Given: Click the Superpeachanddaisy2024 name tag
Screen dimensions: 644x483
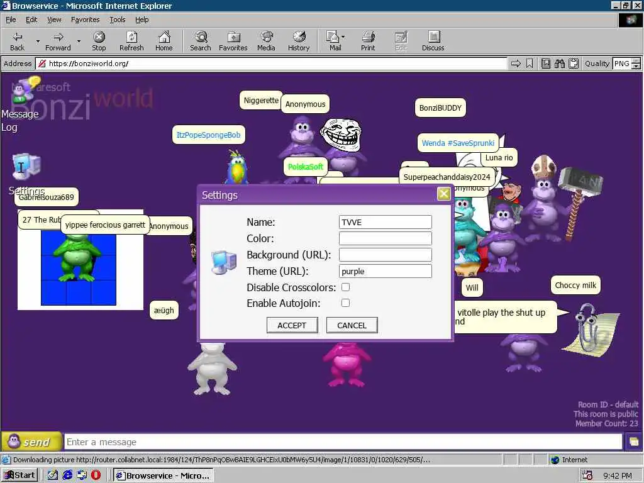Looking at the screenshot, I should click(447, 177).
